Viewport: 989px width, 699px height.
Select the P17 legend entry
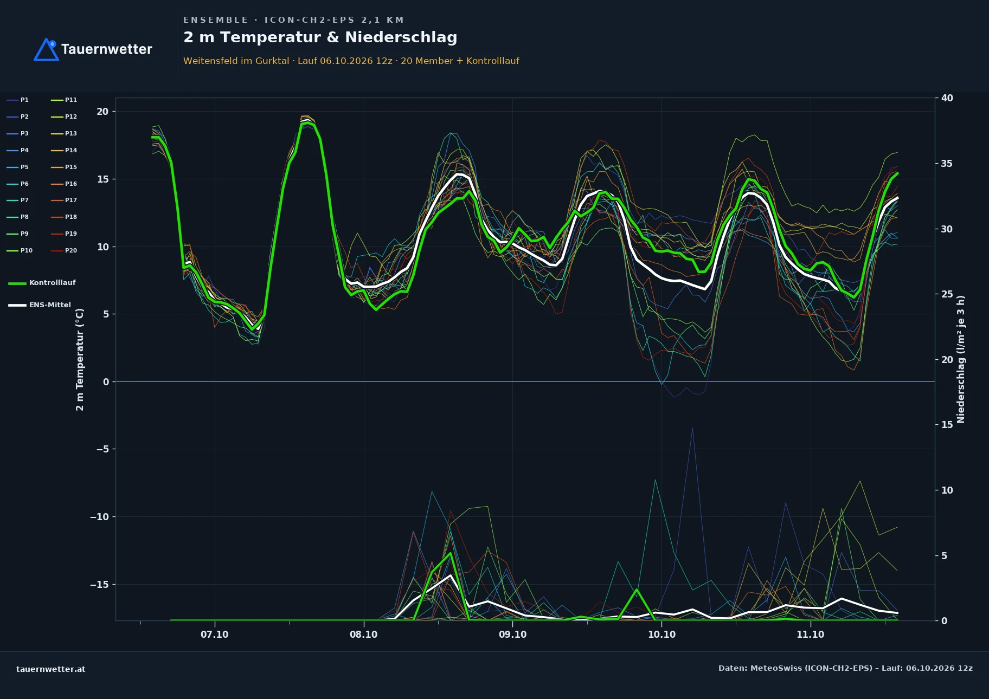pyautogui.click(x=64, y=200)
